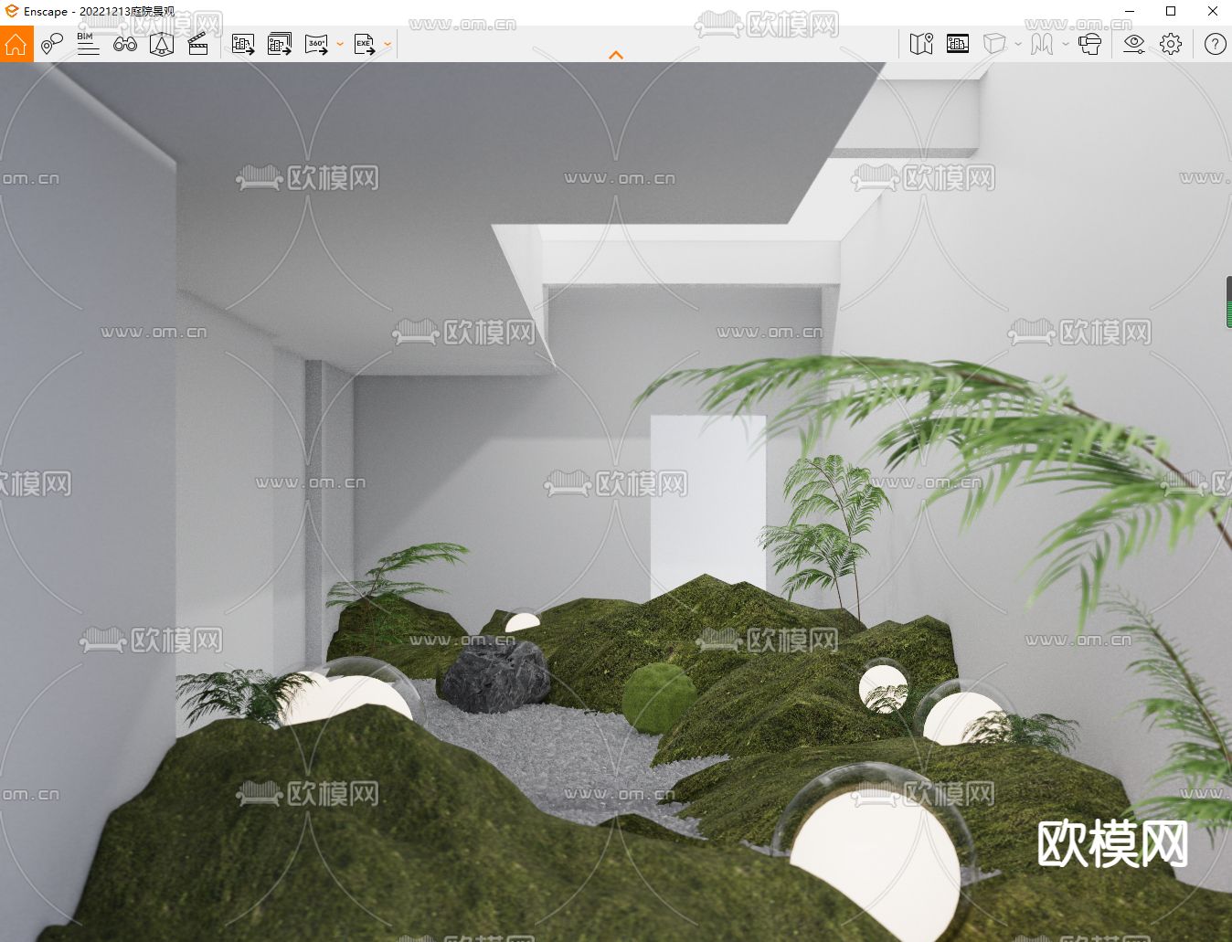Screen dimensions: 1232x942
Task: Open the Video Editor clapperboard tool
Action: pyautogui.click(x=198, y=43)
